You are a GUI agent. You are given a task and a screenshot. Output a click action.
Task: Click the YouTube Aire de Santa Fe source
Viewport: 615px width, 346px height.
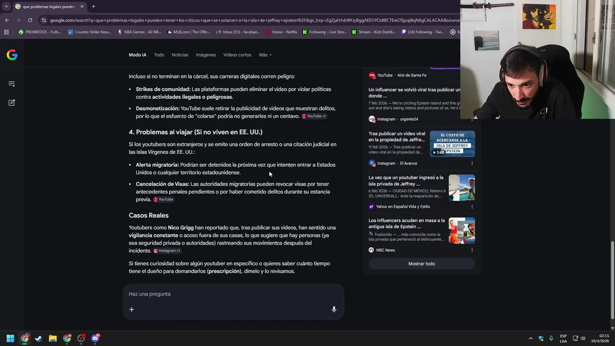point(397,75)
